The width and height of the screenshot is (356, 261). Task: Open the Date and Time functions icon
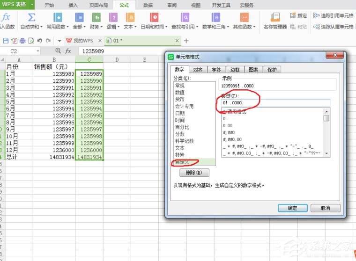click(154, 17)
